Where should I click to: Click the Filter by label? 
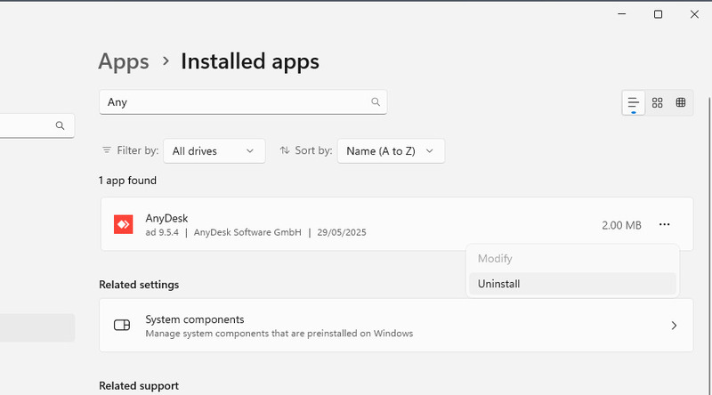click(x=138, y=150)
